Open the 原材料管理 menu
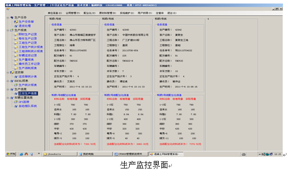Screen dimensions: 297x183 pyautogui.click(x=108, y=13)
